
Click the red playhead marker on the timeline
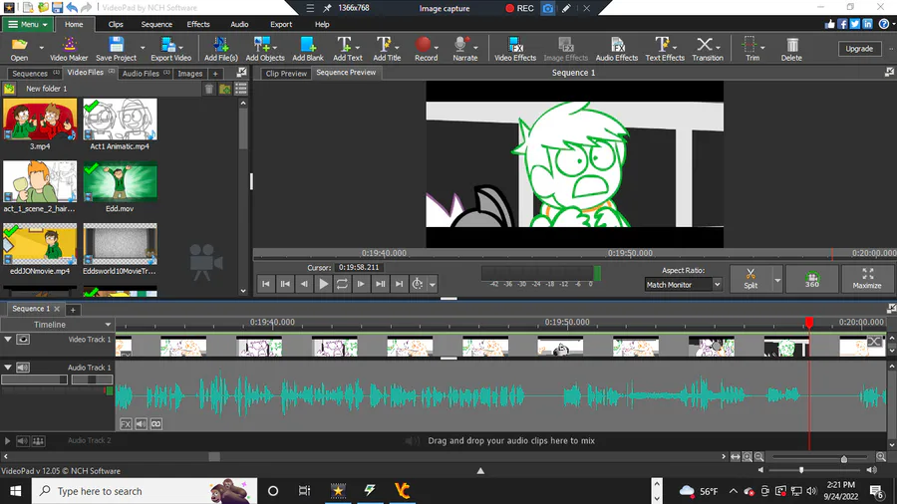809,324
